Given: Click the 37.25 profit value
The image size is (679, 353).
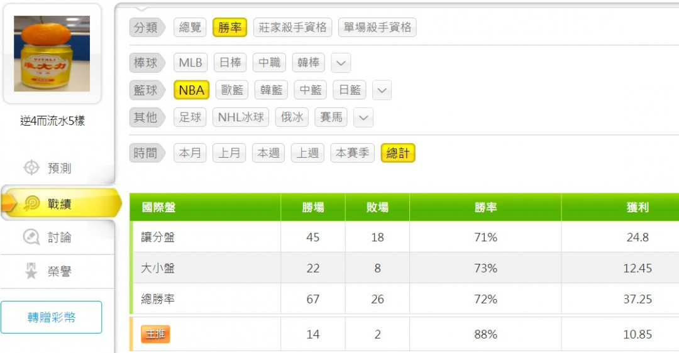Looking at the screenshot, I should tap(638, 299).
